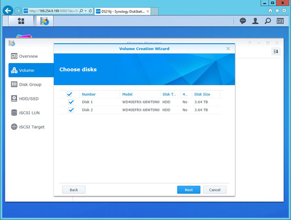Screen dimensions: 291x220
Task: Open the widgets panel icon
Action: [x=280, y=21]
